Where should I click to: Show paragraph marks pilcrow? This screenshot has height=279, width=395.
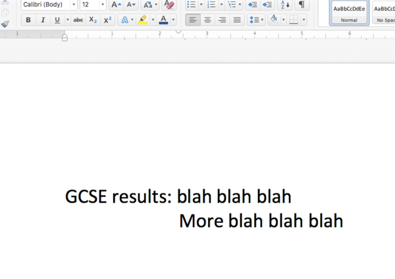coord(302,5)
